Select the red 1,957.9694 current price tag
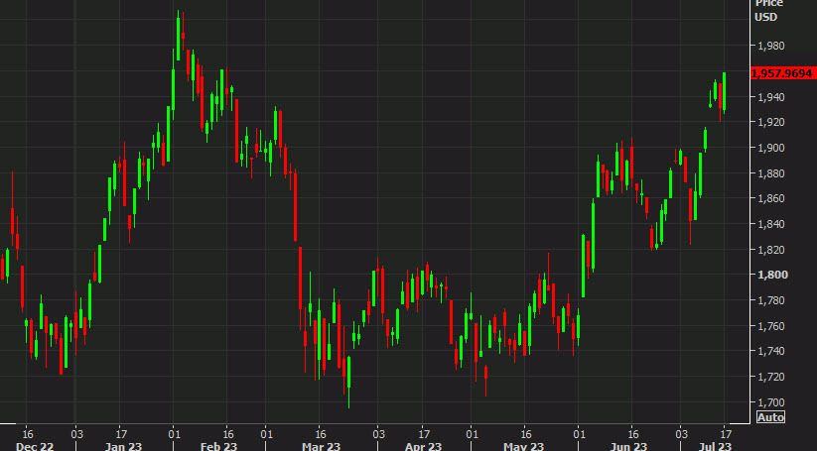 pos(783,73)
